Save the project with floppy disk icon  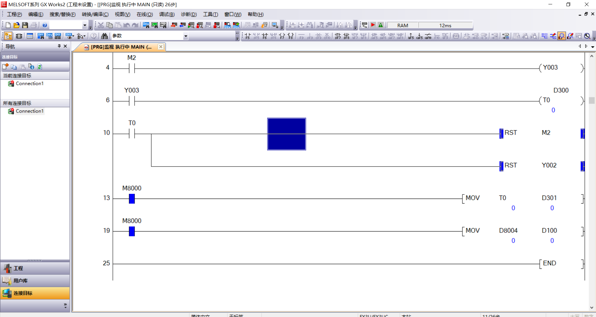pos(25,25)
